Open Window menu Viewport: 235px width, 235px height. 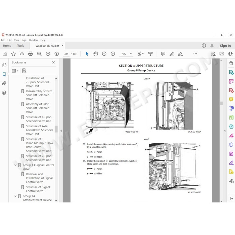pos(34,40)
